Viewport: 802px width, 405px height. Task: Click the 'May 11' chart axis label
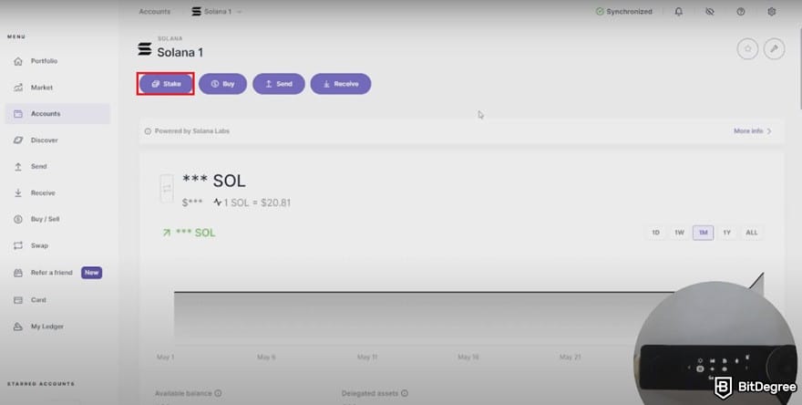click(366, 357)
